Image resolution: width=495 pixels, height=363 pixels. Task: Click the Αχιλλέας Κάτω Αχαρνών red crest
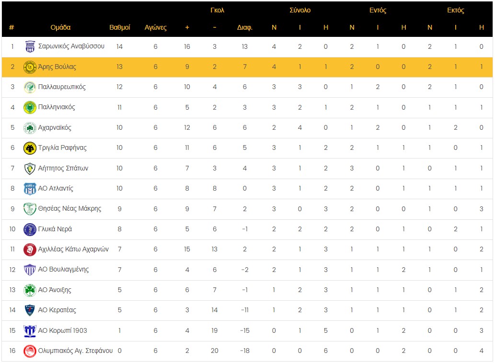pyautogui.click(x=30, y=250)
